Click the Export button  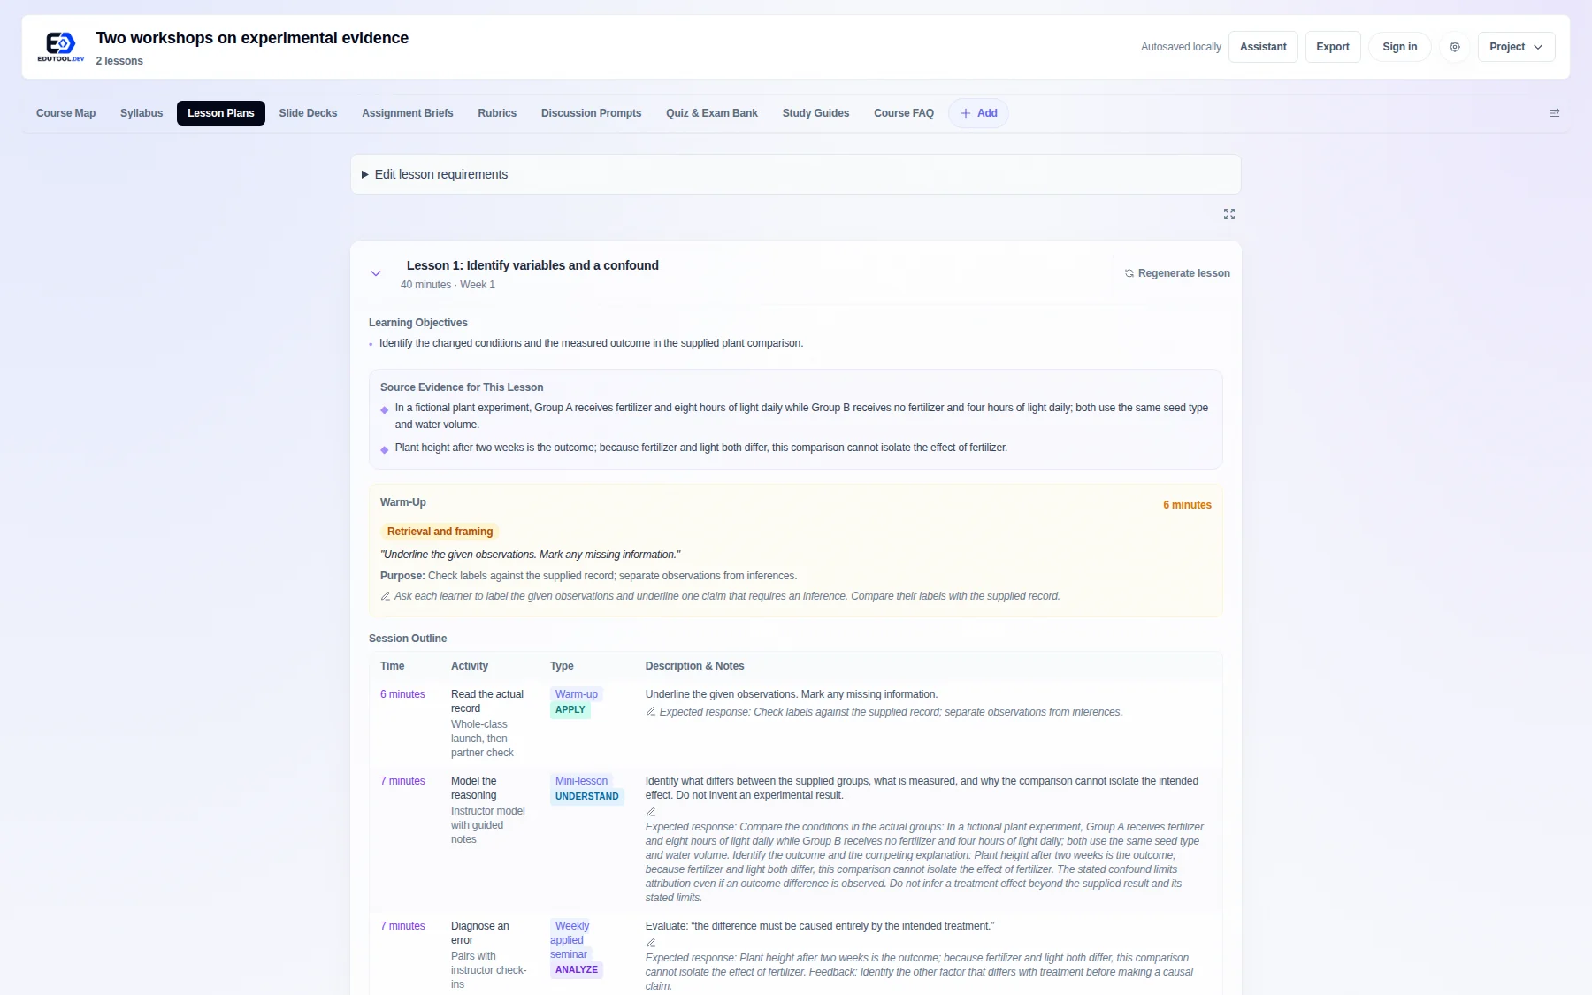(x=1333, y=47)
